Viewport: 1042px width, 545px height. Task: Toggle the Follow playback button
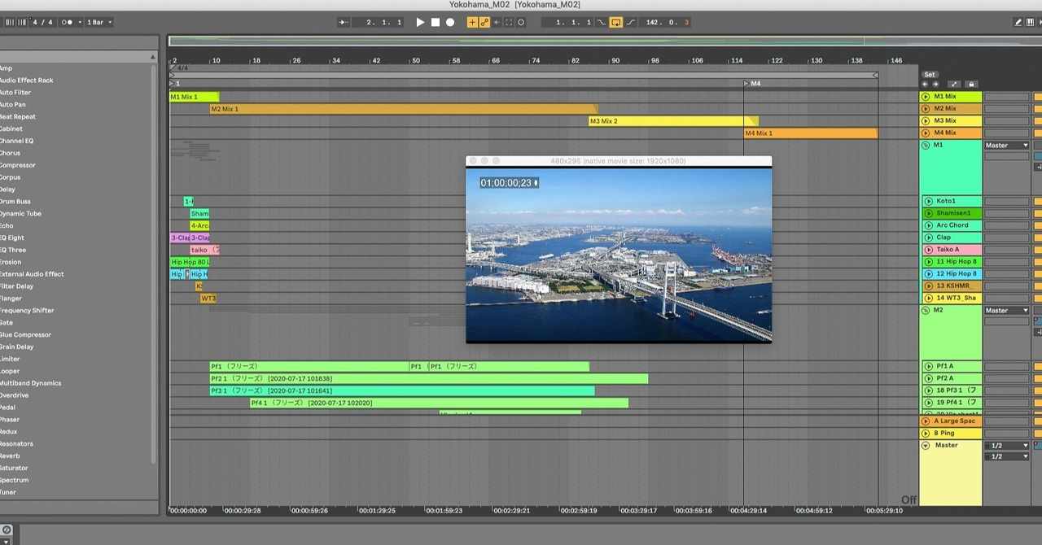(x=345, y=22)
